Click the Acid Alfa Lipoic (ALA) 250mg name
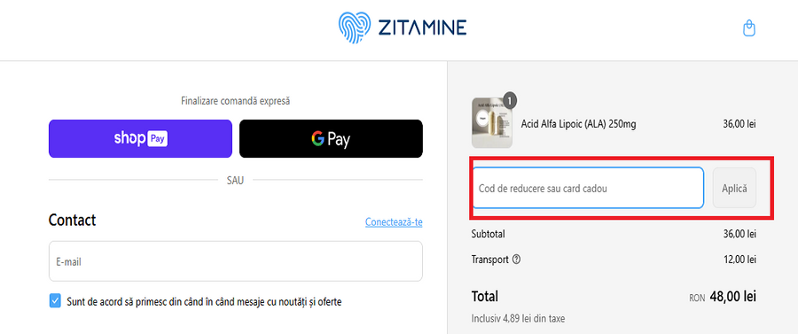This screenshot has width=798, height=334. [579, 124]
